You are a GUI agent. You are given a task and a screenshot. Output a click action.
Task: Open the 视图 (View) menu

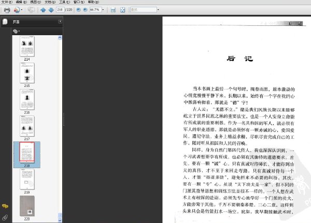pyautogui.click(x=36, y=2)
